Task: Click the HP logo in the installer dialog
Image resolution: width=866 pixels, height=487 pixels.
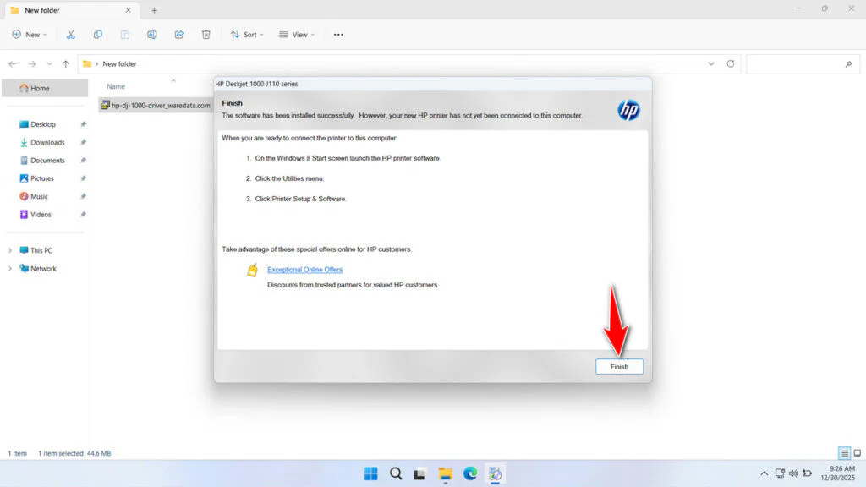Action: (628, 110)
